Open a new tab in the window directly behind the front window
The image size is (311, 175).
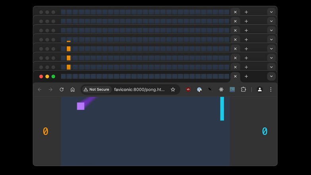point(246,67)
